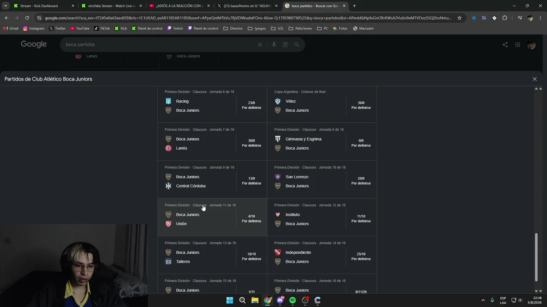Open File Explorer from the taskbar
This screenshot has width=547, height=307.
pyautogui.click(x=255, y=300)
